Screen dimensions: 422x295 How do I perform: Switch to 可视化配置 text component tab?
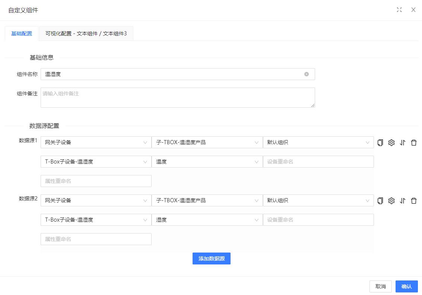(86, 34)
